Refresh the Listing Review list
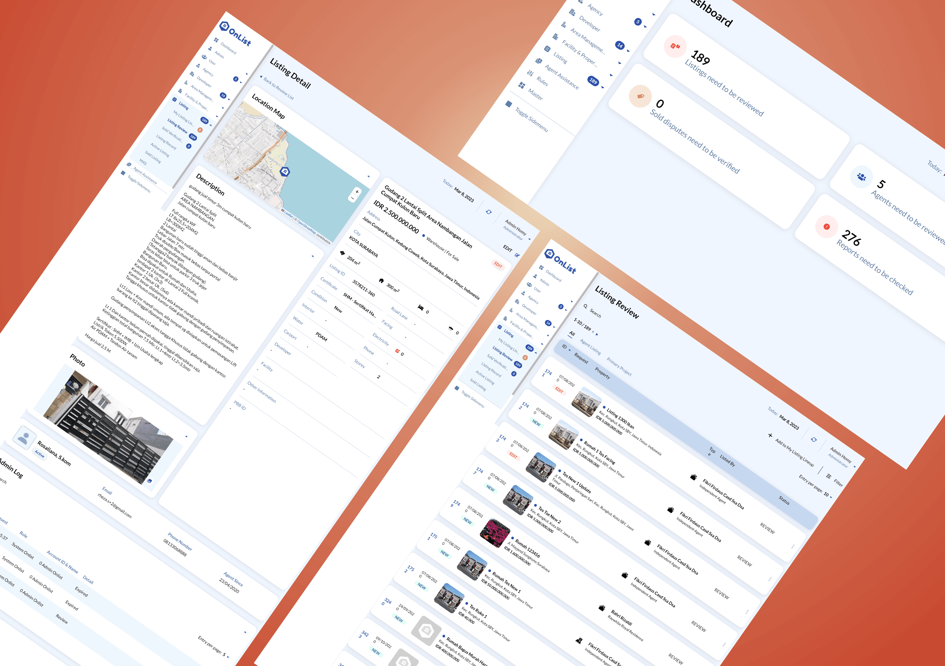The width and height of the screenshot is (945, 666). [814, 440]
